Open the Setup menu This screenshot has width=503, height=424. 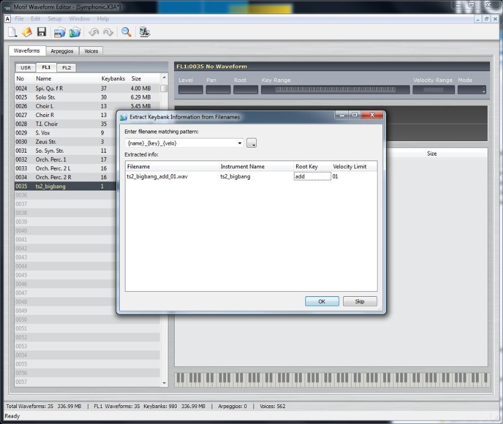coord(54,19)
